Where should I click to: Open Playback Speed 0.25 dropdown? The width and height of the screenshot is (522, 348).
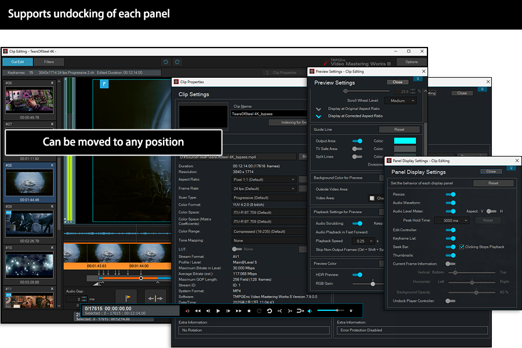363,241
